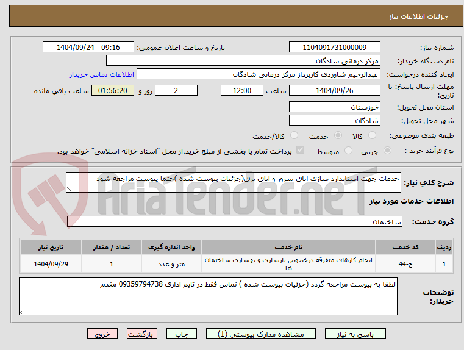
Task: Click the deadline date field 1404/09/26
Action: click(x=334, y=90)
